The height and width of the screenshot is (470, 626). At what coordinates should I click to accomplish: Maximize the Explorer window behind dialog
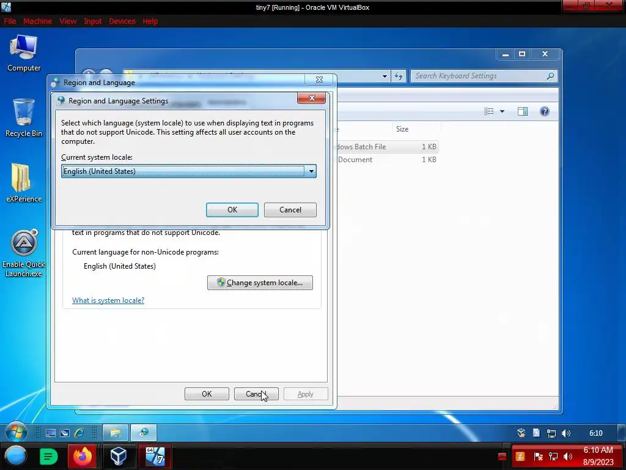[522, 54]
